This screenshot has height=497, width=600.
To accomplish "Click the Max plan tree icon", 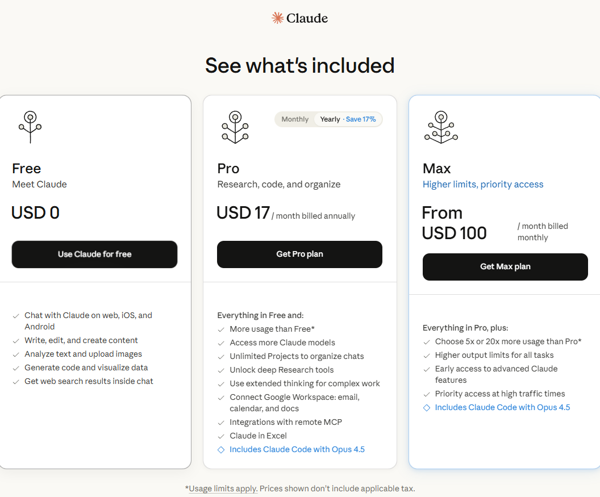I will coord(441,127).
